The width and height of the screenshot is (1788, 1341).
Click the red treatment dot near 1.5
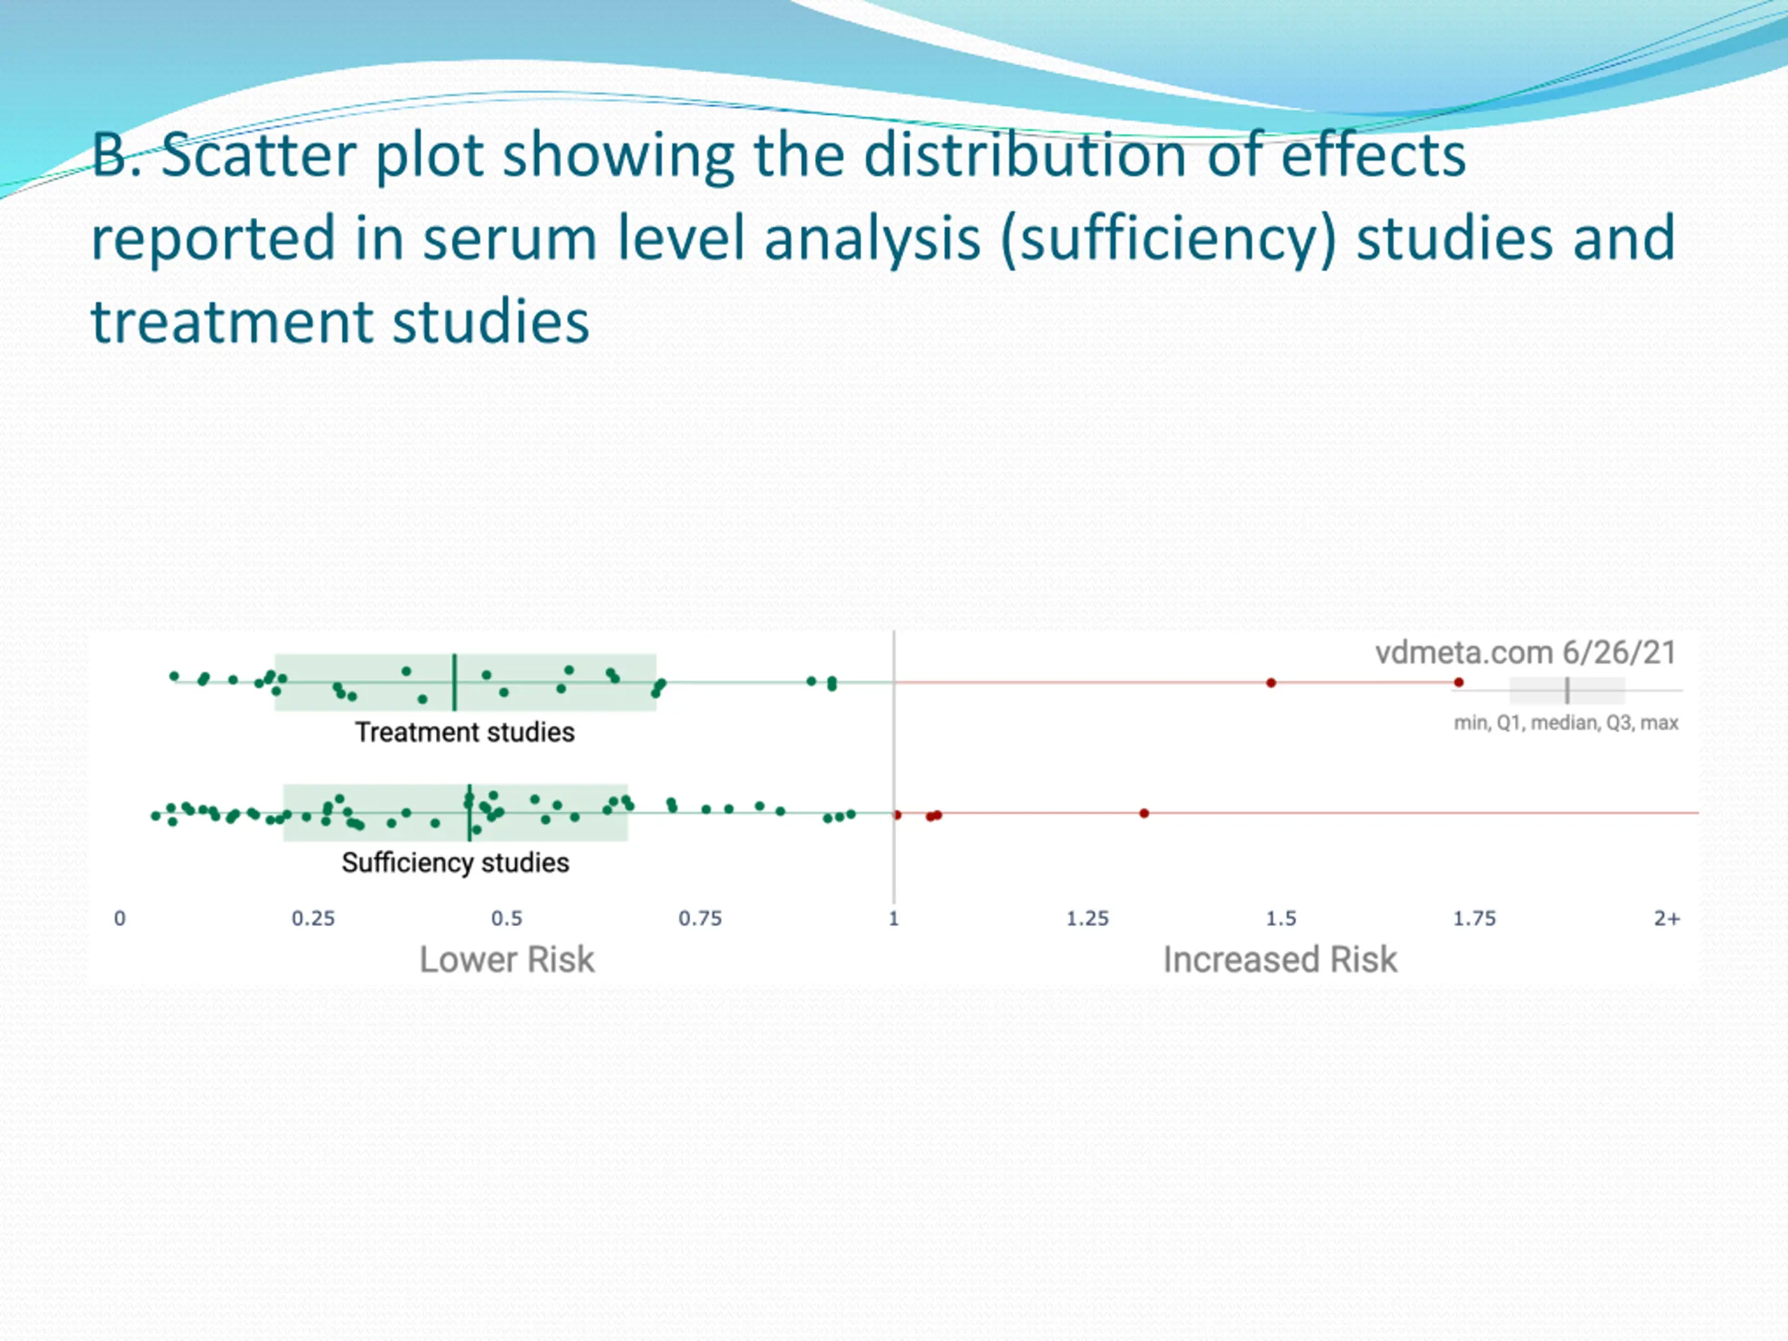(x=1270, y=683)
